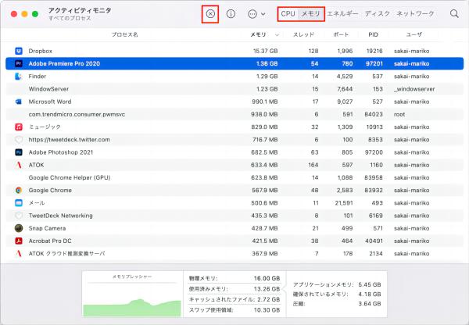Click the tweetdeck.twitter.com shield icon
469x325 pixels.
[x=19, y=140]
